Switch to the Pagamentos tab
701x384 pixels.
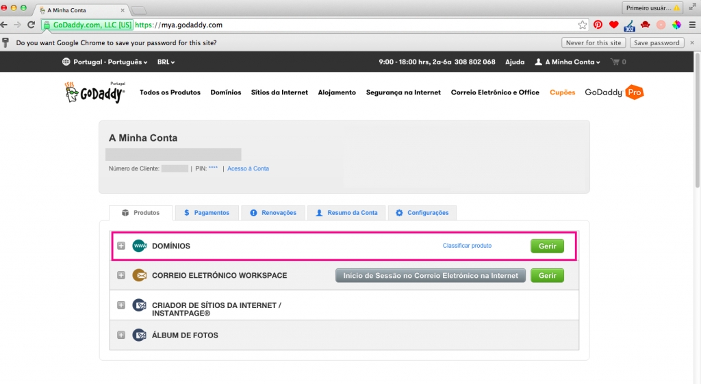point(207,213)
